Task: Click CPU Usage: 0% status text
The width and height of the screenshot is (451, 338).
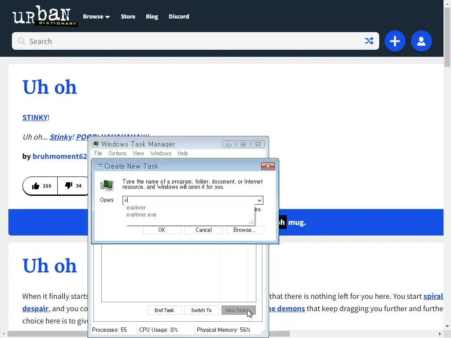Action: pyautogui.click(x=159, y=330)
